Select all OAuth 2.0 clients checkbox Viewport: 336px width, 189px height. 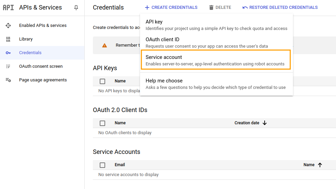(102, 123)
